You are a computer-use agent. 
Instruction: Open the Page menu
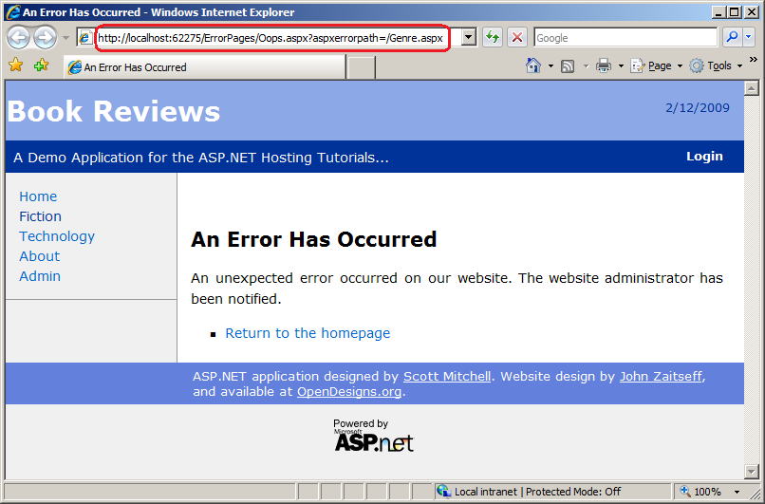pos(656,65)
